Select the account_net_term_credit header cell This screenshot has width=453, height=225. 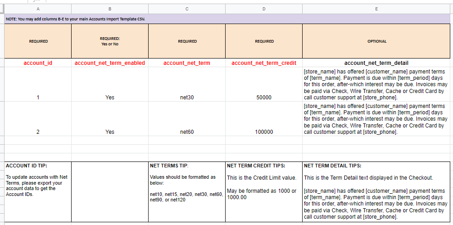click(x=264, y=63)
